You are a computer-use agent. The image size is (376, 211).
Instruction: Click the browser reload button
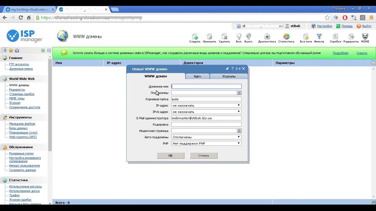point(21,18)
